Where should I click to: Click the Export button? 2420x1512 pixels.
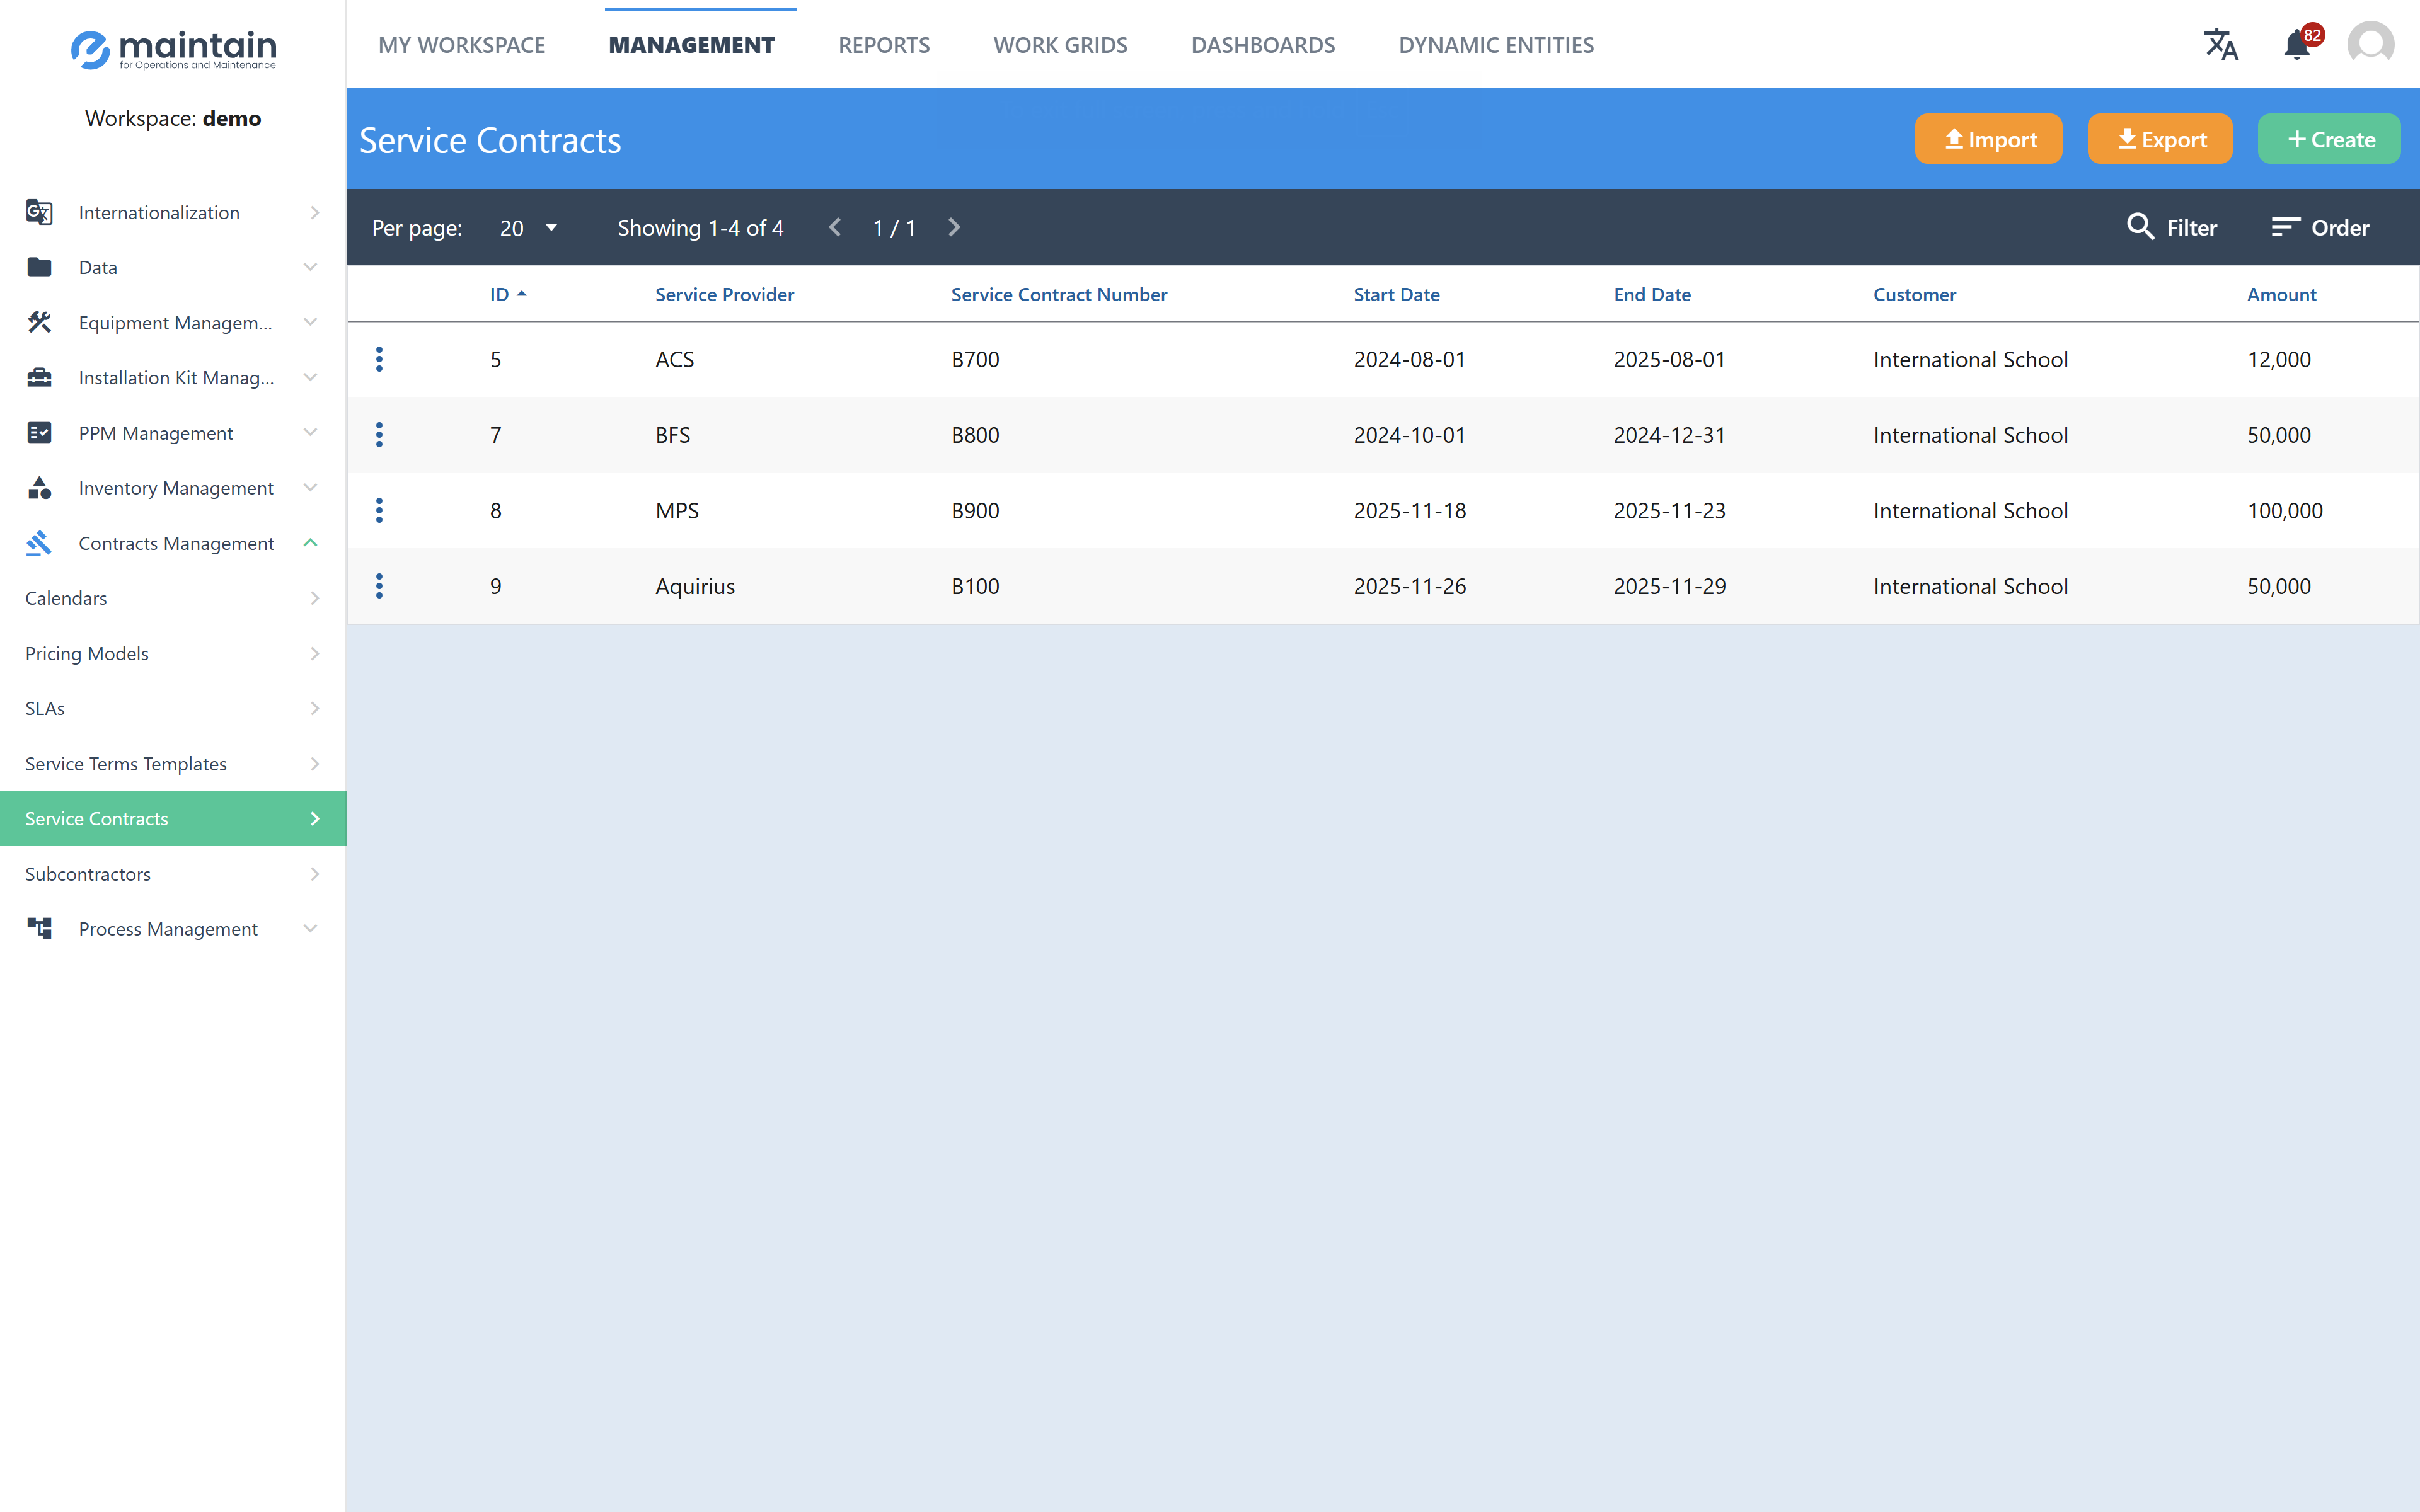(2160, 139)
